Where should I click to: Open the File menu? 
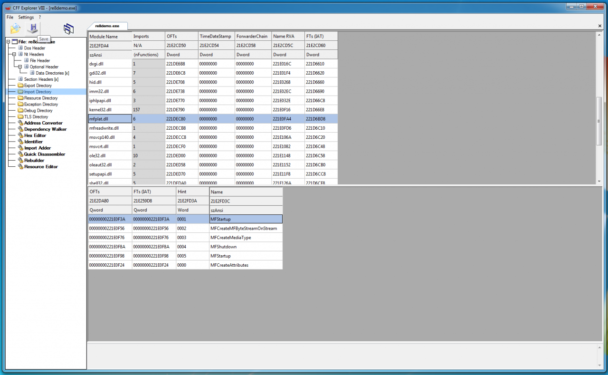[10, 17]
